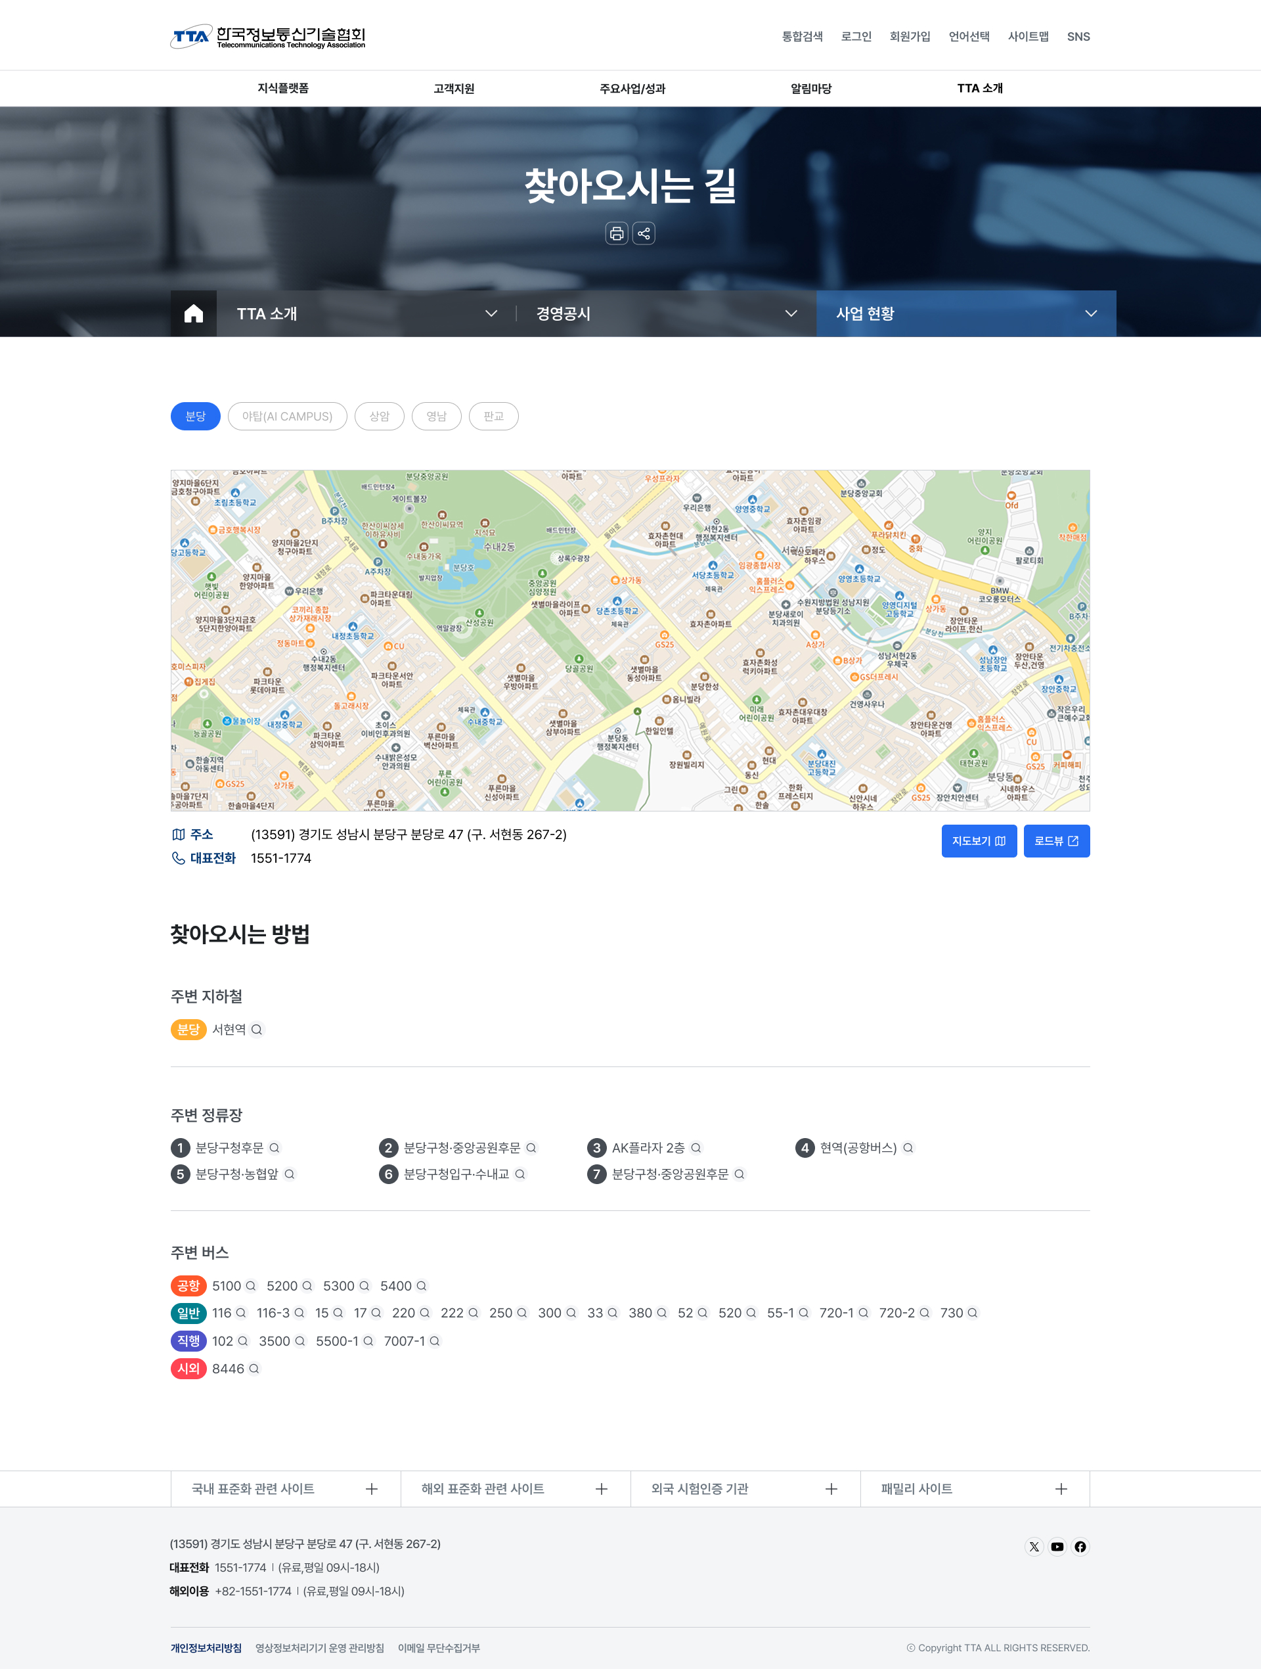
Task: Open the X (Twitter) social icon
Action: (x=1034, y=1547)
